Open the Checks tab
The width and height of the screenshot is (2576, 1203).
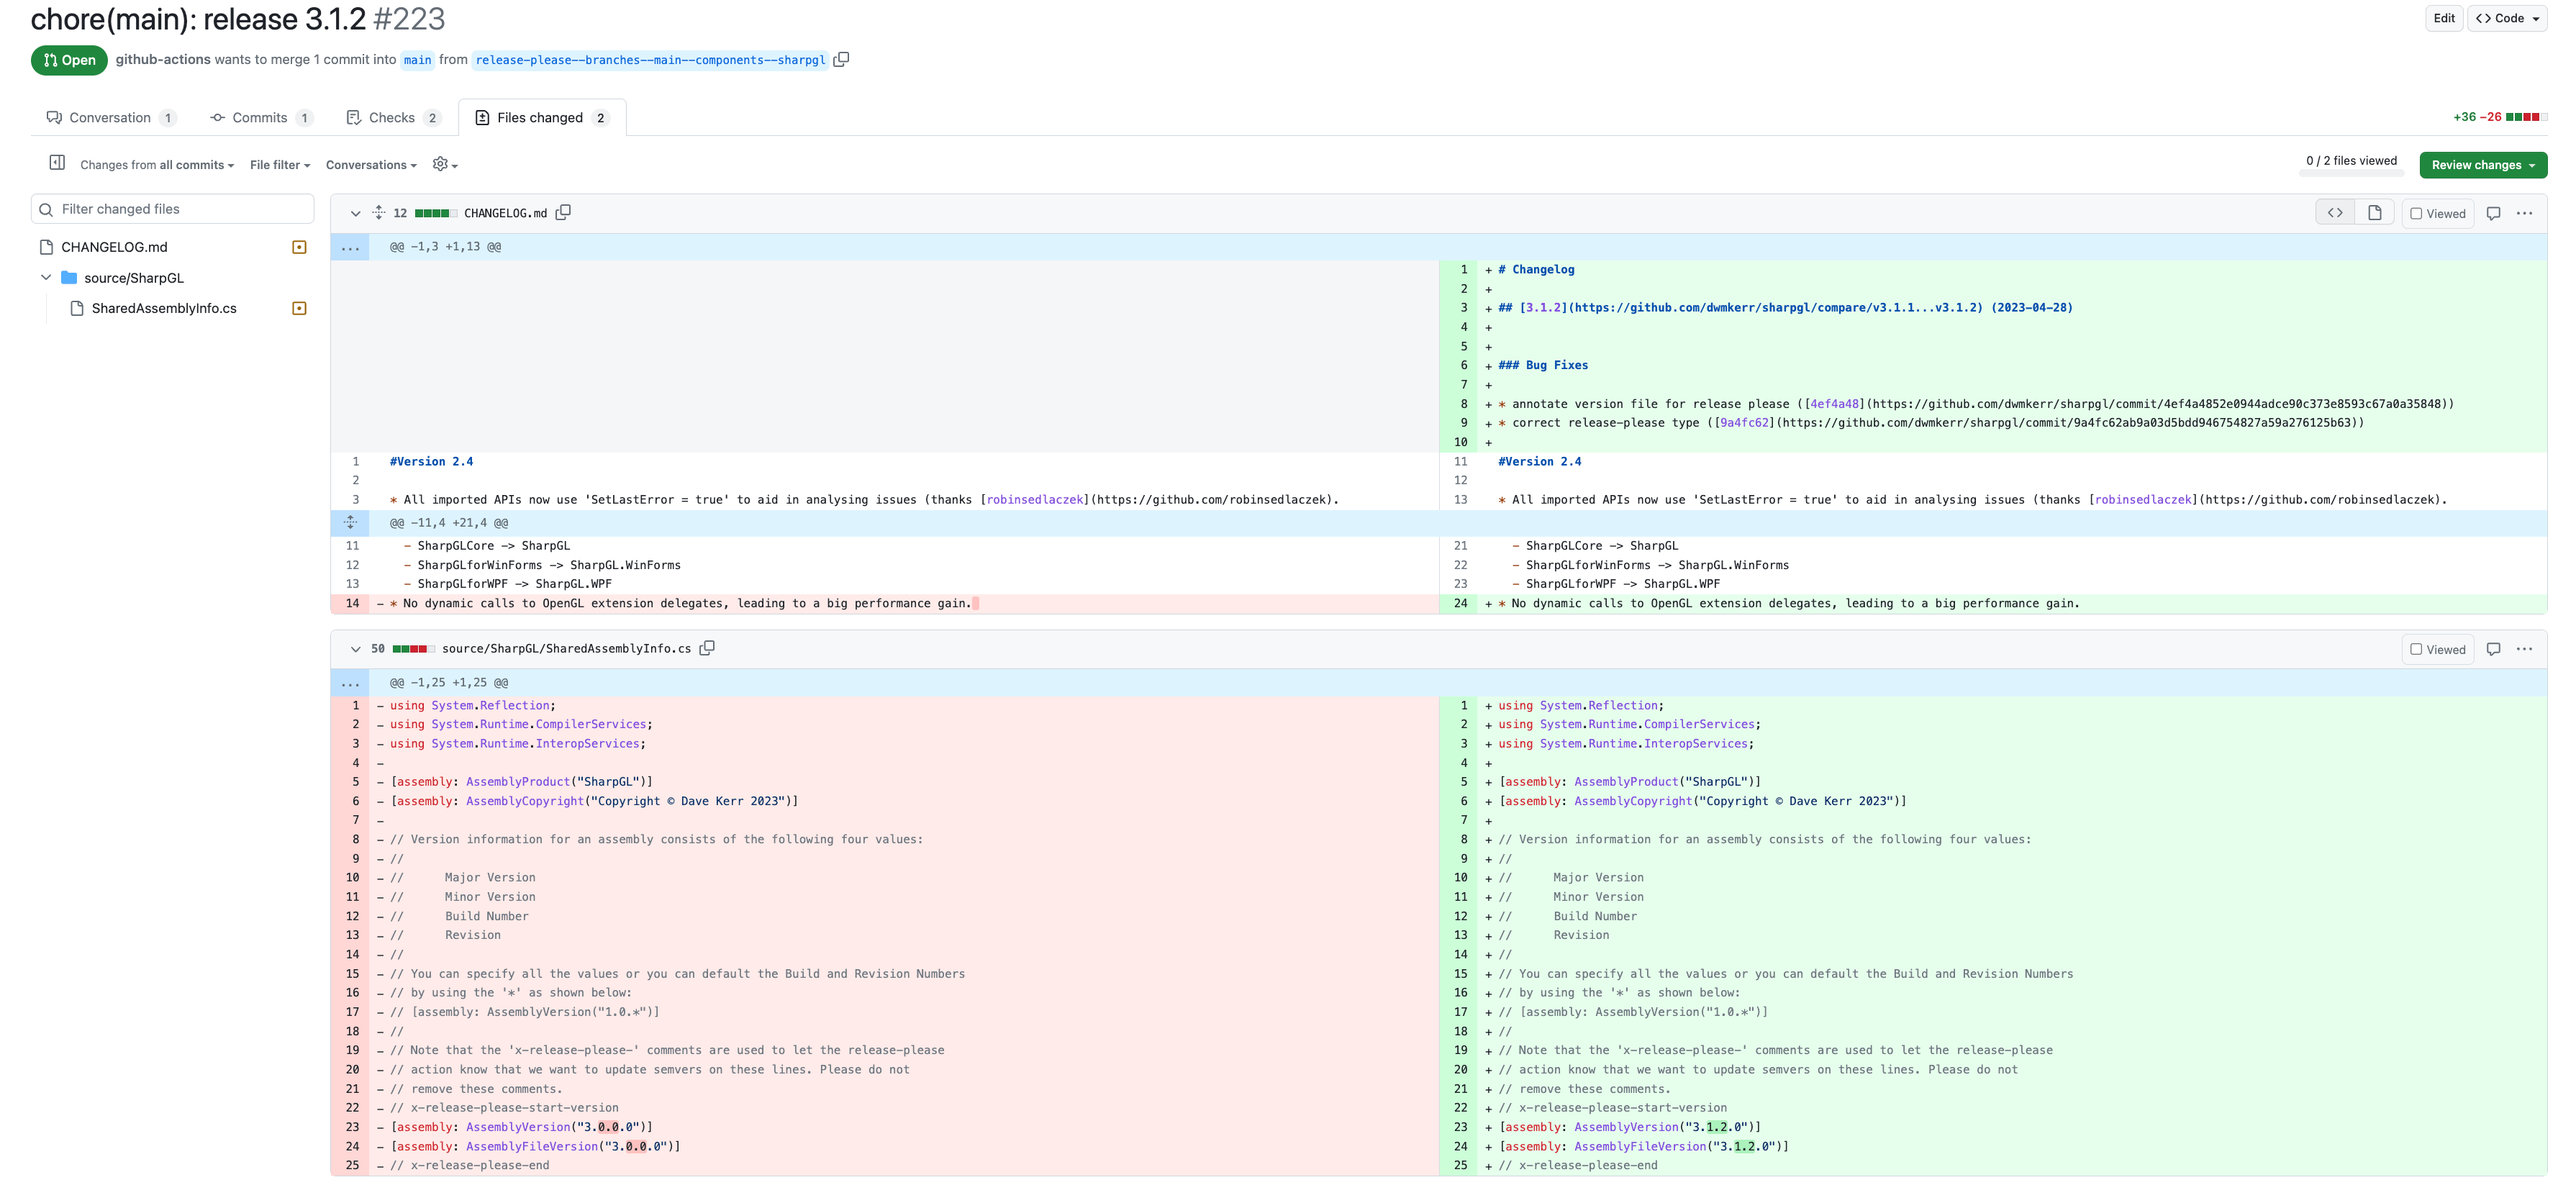coord(392,118)
